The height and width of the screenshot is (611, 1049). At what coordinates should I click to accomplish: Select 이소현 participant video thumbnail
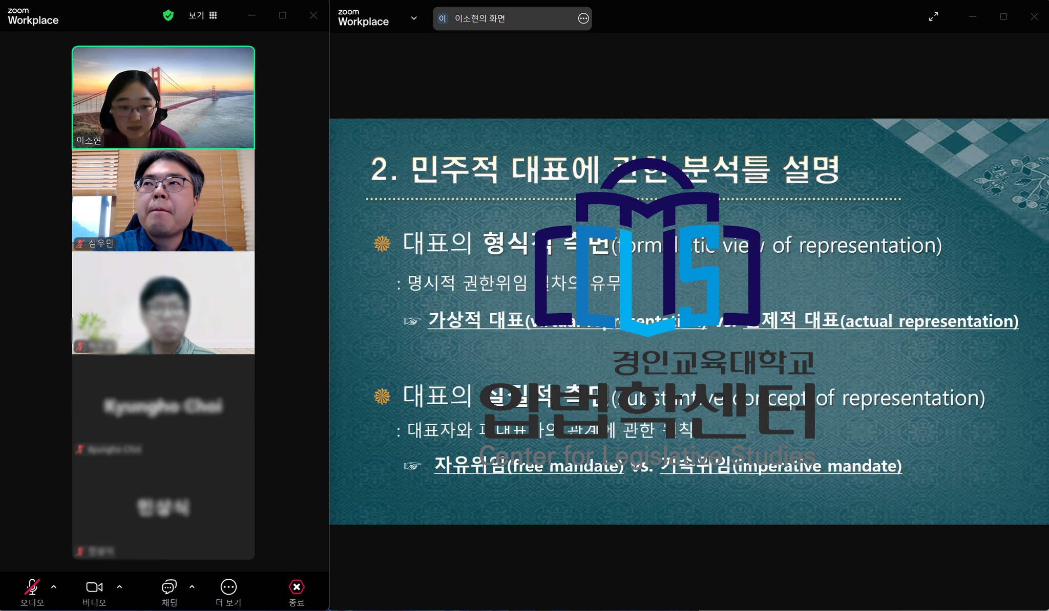click(163, 97)
